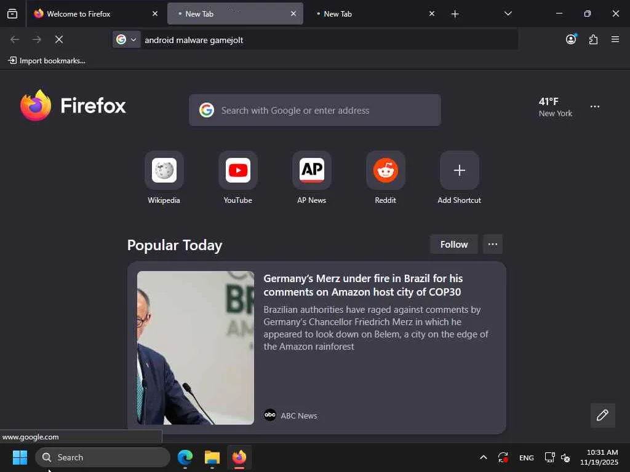The width and height of the screenshot is (630, 472).
Task: Open the Google search engine selector dropdown
Action: tap(126, 40)
